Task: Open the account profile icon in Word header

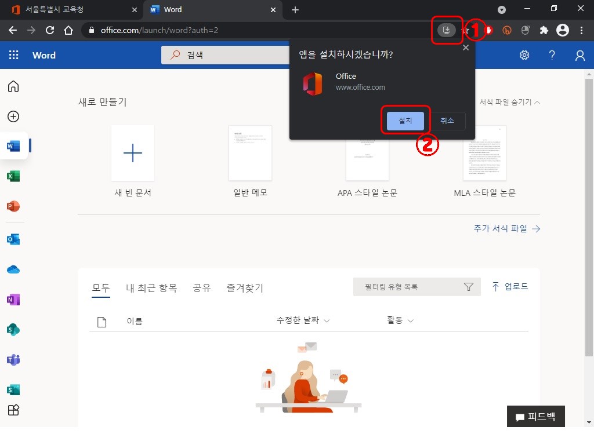Action: point(580,55)
